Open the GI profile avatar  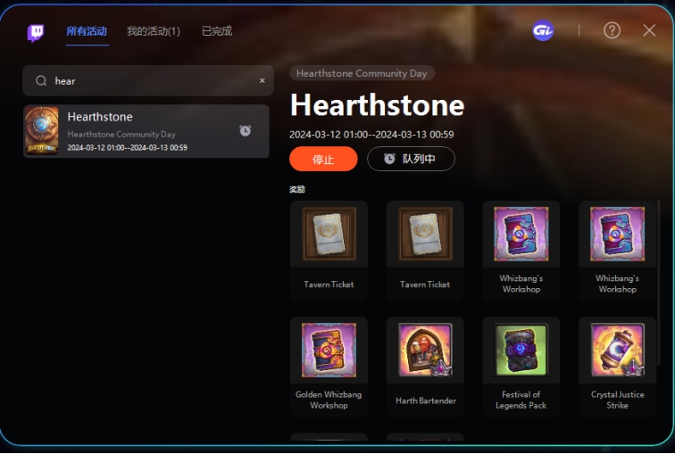pos(543,30)
